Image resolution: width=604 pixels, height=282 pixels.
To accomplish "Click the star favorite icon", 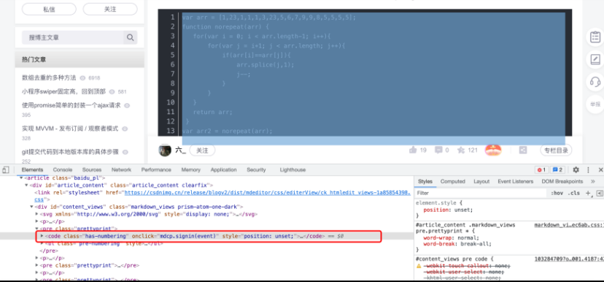I will (461, 150).
